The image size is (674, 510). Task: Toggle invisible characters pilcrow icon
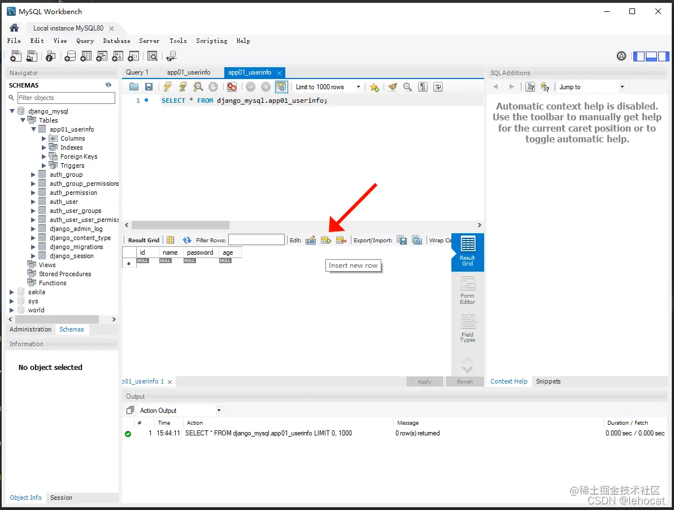(423, 87)
